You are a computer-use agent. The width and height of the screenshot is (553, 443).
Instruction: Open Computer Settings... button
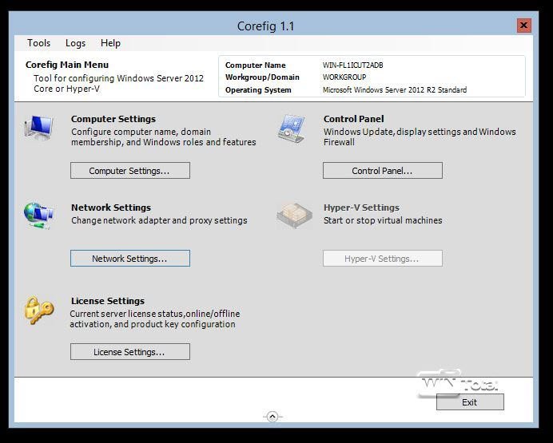130,171
